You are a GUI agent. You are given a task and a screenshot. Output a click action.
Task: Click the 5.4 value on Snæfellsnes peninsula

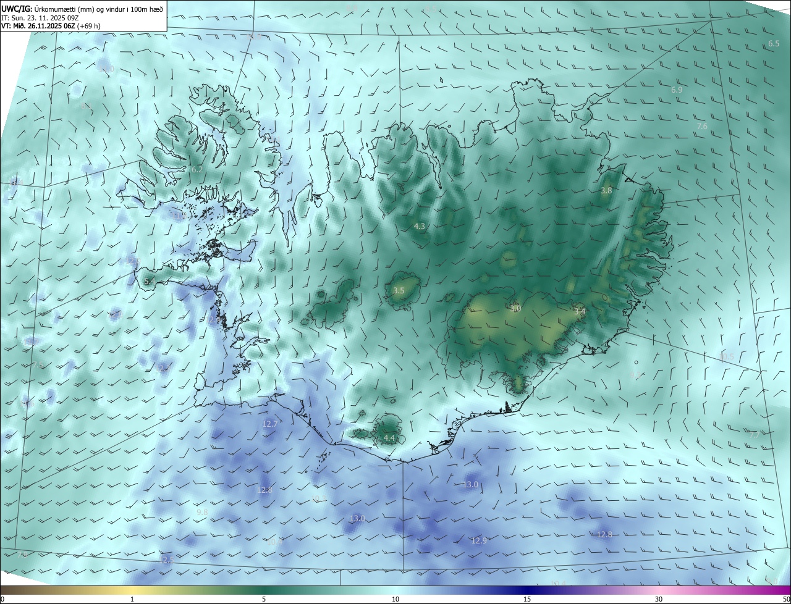pos(149,281)
